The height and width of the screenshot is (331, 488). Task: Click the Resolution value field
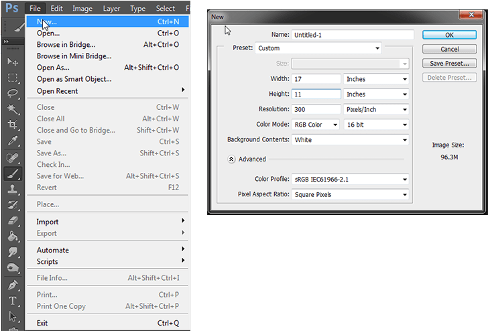pos(316,109)
